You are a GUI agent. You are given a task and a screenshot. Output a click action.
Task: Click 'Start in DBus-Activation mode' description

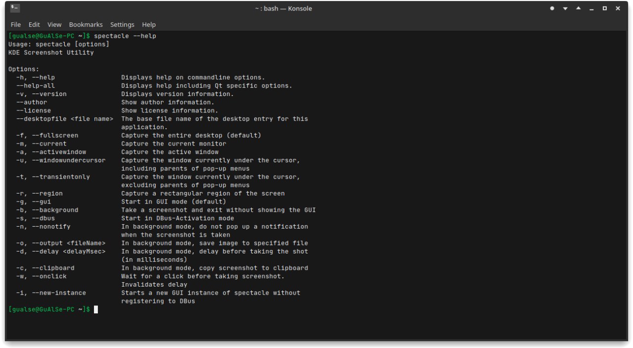[178, 218]
